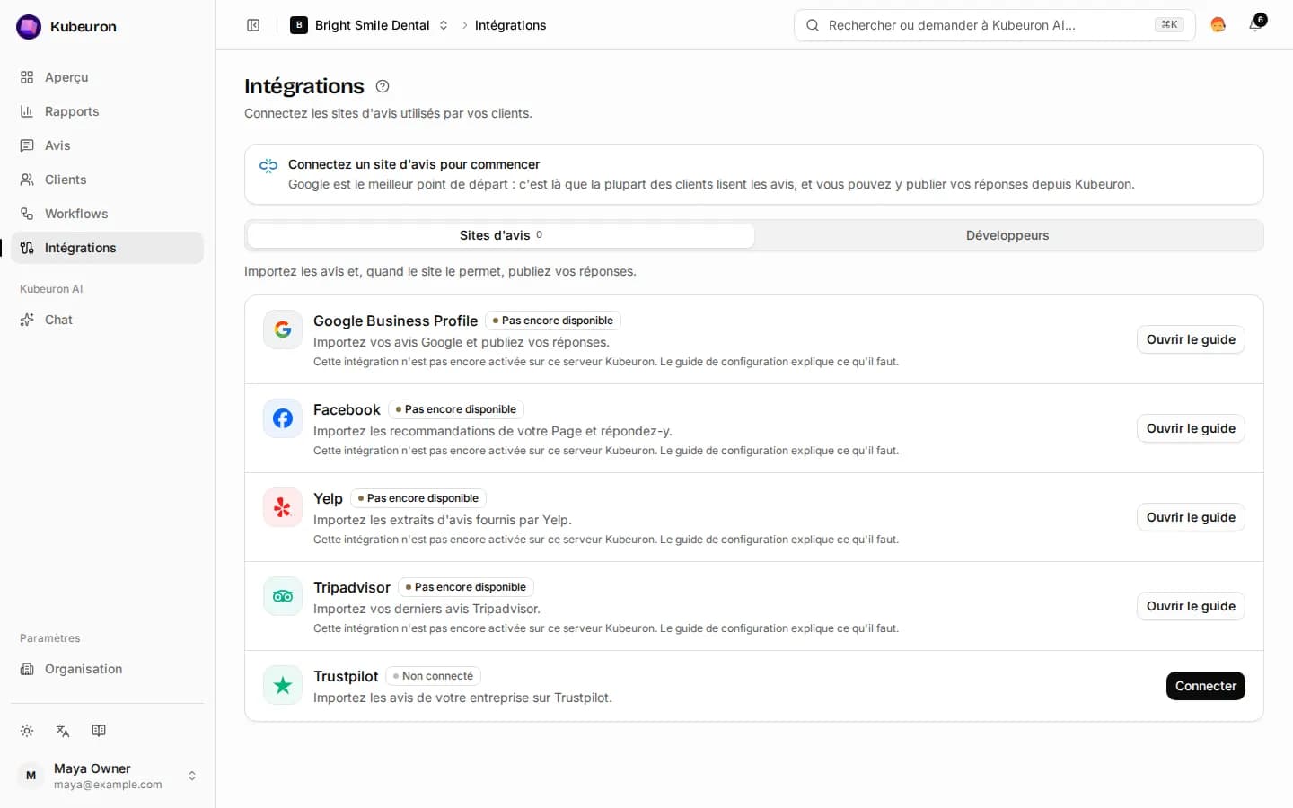Viewport: 1293px width, 808px height.
Task: Open the notifications bell
Action: coord(1255,25)
